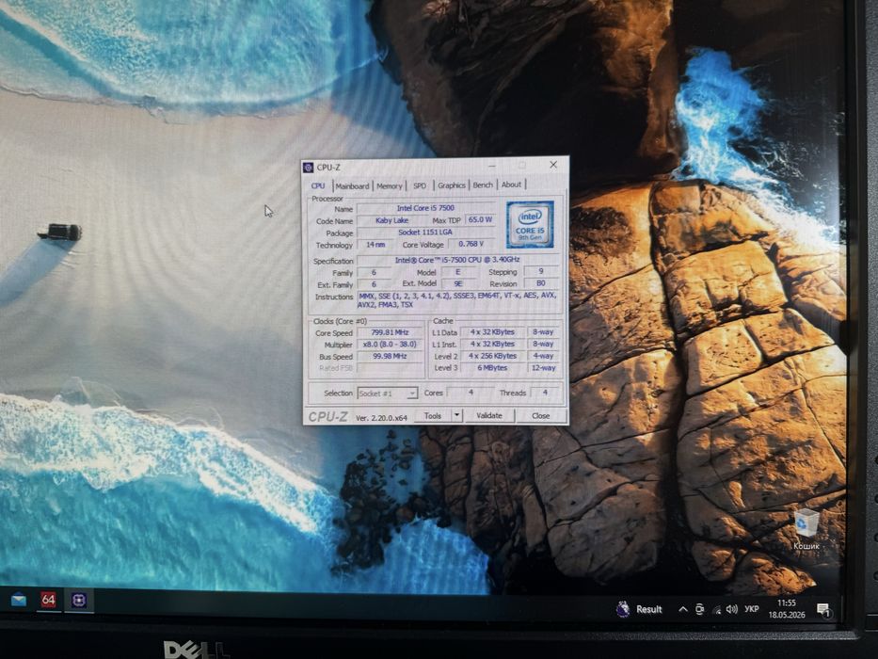This screenshot has width=878, height=659.
Task: Click the Package value Socket 1151 LGA
Action: 426,233
